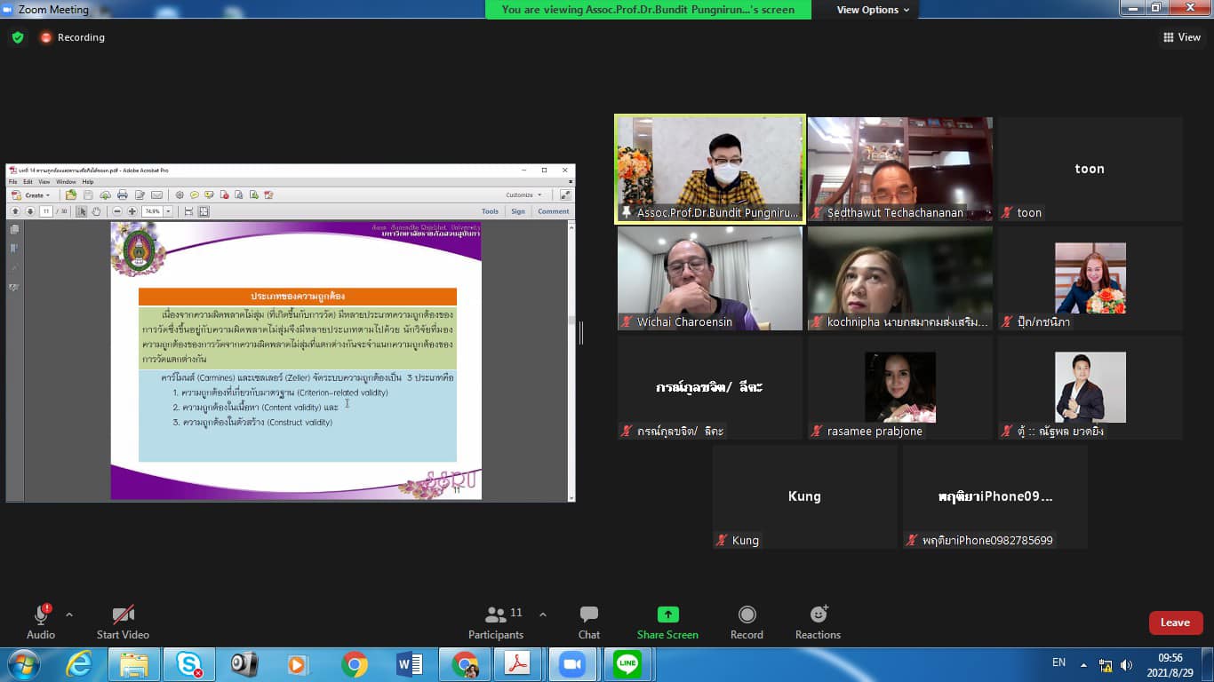Switch layout using the View button

[x=1181, y=37]
